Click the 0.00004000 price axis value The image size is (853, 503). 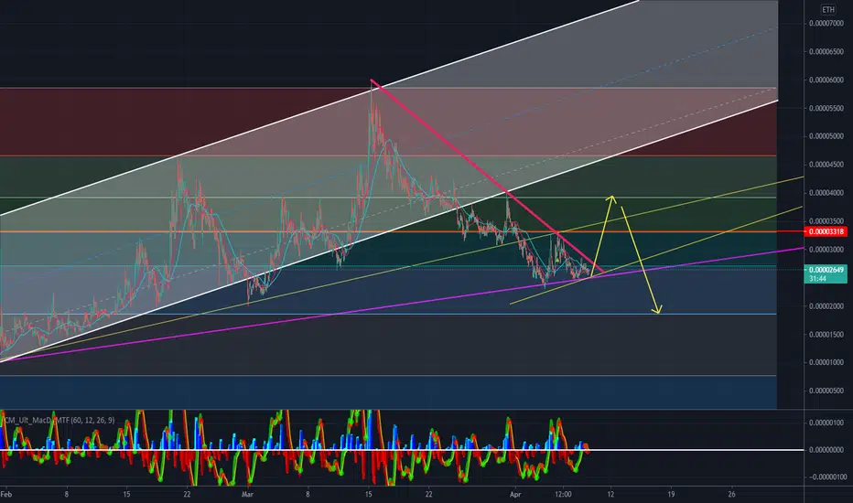click(826, 193)
